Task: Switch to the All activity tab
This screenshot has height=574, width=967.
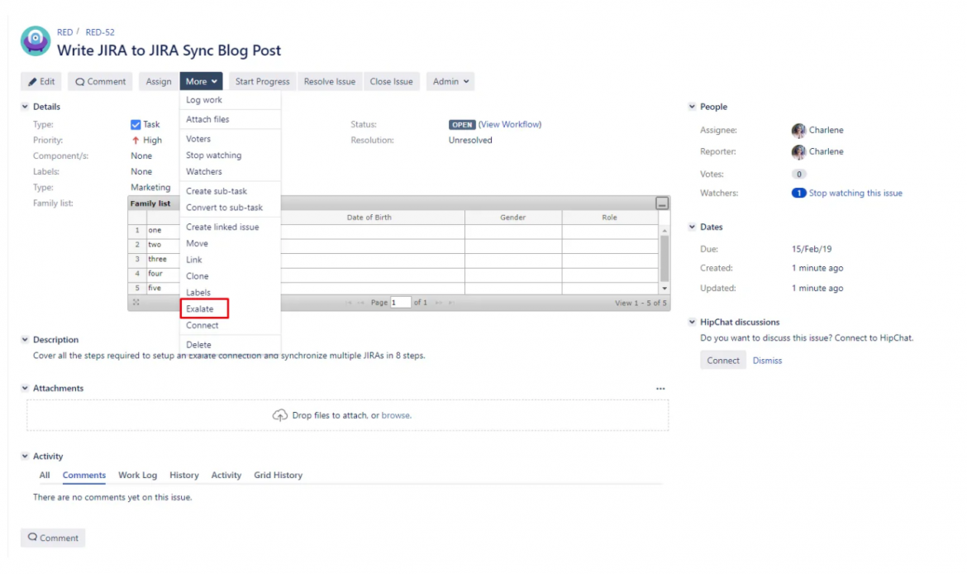Action: click(x=45, y=476)
